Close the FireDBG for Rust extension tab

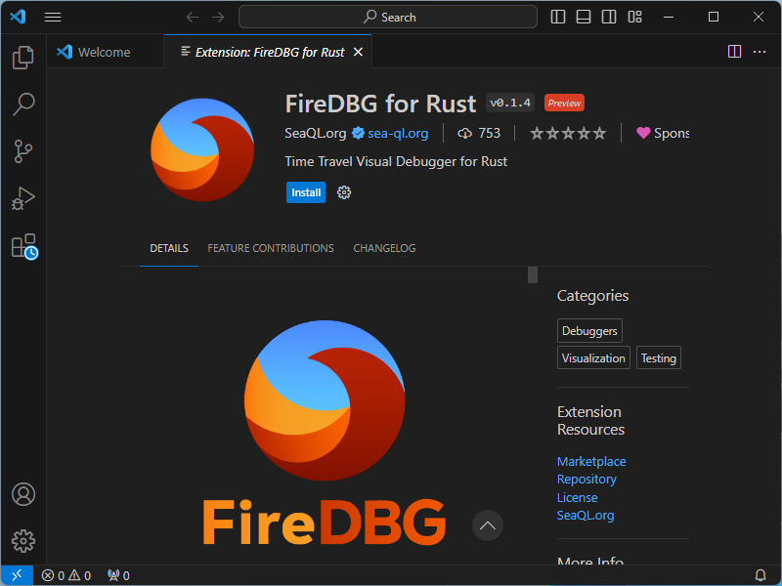[358, 52]
